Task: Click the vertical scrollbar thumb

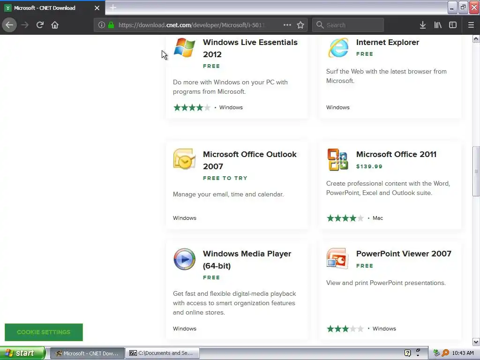Action: point(476,172)
